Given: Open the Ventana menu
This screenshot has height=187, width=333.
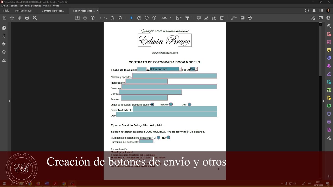Looking at the screenshot, I should [47, 6].
